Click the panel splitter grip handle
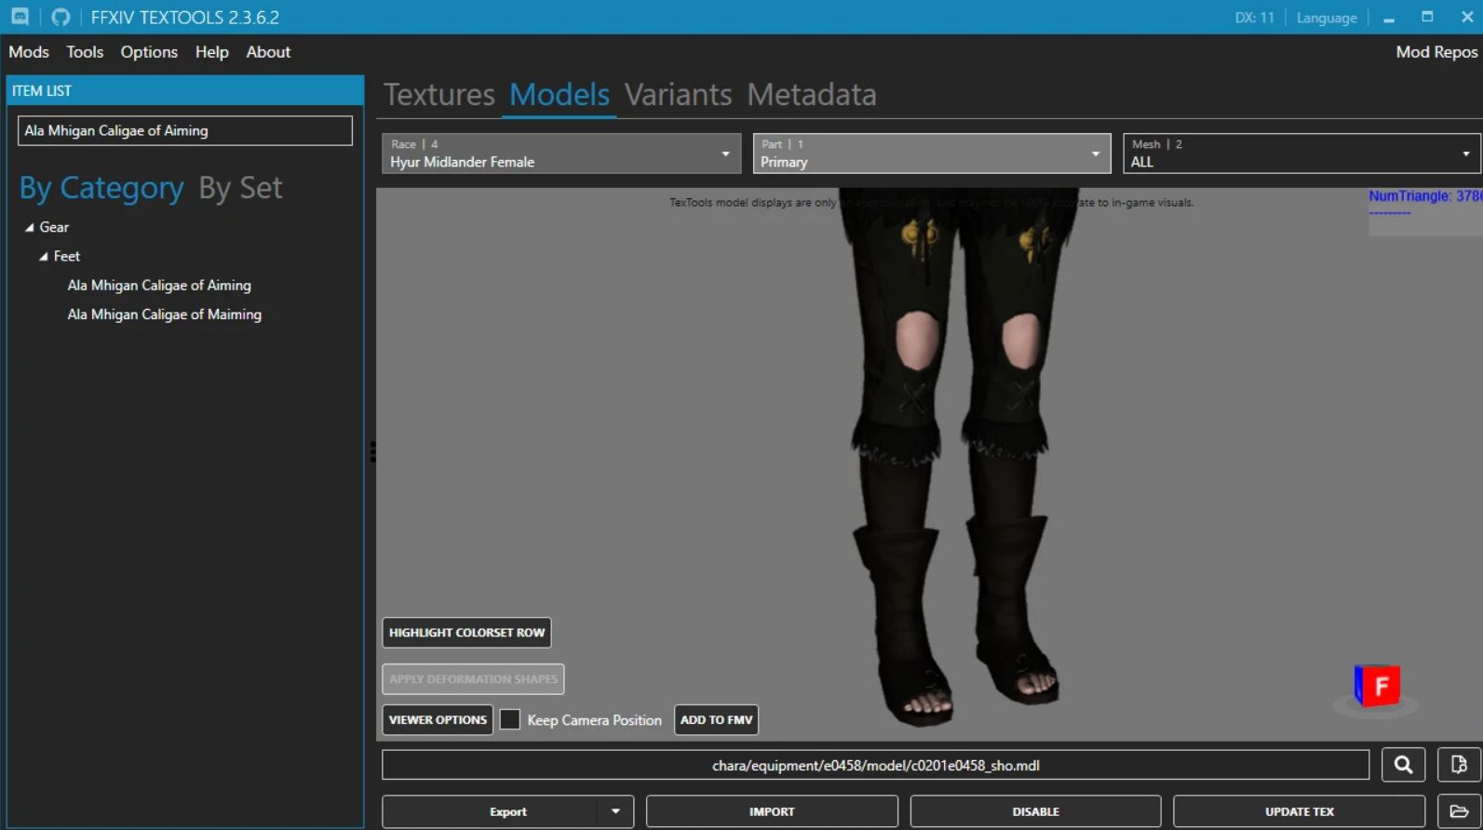This screenshot has width=1483, height=830. [x=372, y=452]
